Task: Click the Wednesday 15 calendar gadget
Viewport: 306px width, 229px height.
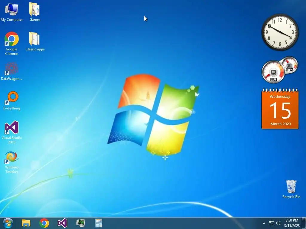Action: (x=280, y=109)
